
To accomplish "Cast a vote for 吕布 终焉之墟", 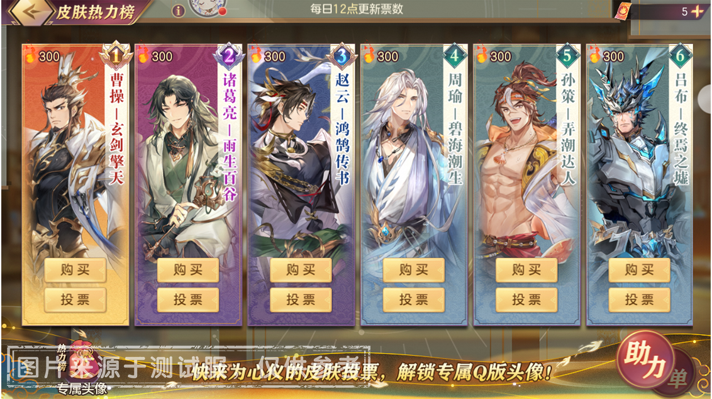I will tap(639, 300).
